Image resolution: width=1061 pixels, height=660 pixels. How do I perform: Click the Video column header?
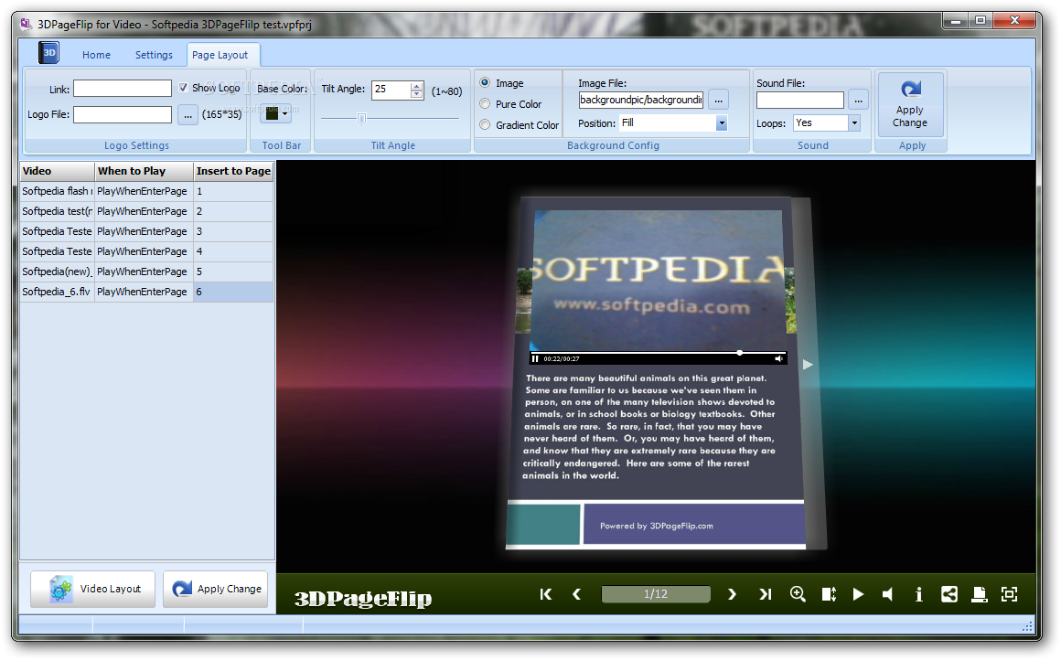(58, 171)
